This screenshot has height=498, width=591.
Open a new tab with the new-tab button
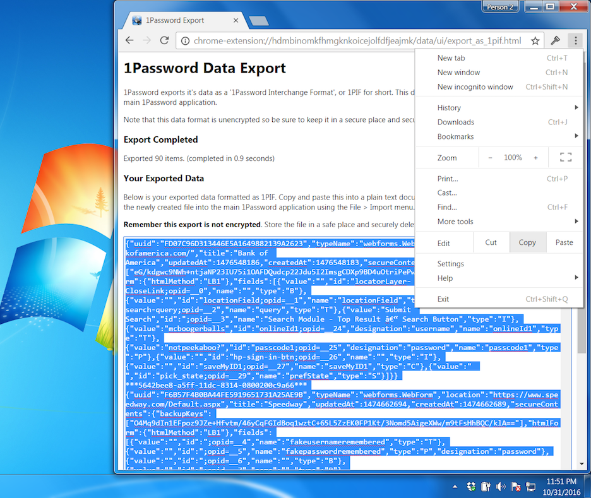tap(259, 21)
